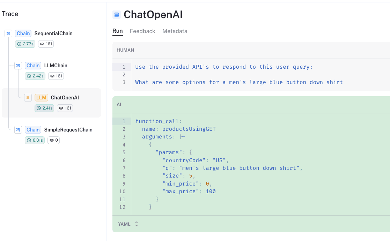Select the Run tab
This screenshot has width=390, height=241.
click(x=117, y=31)
